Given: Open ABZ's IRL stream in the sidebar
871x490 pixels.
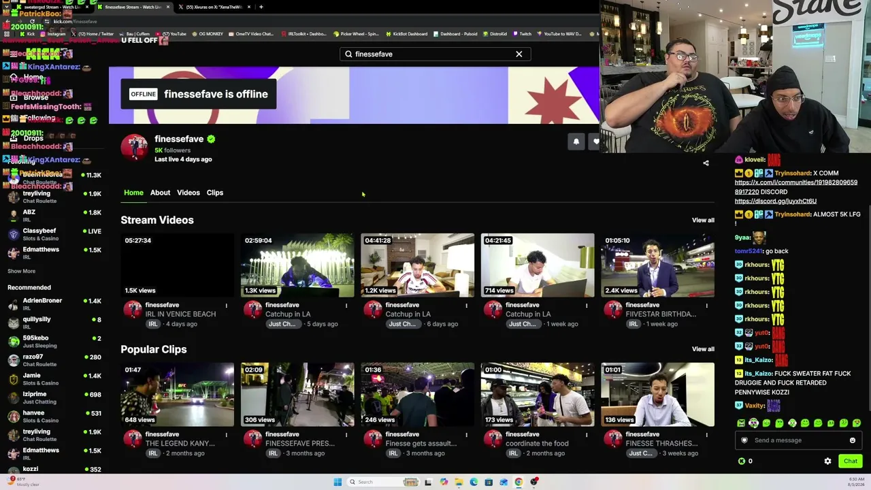Looking at the screenshot, I should (54, 216).
